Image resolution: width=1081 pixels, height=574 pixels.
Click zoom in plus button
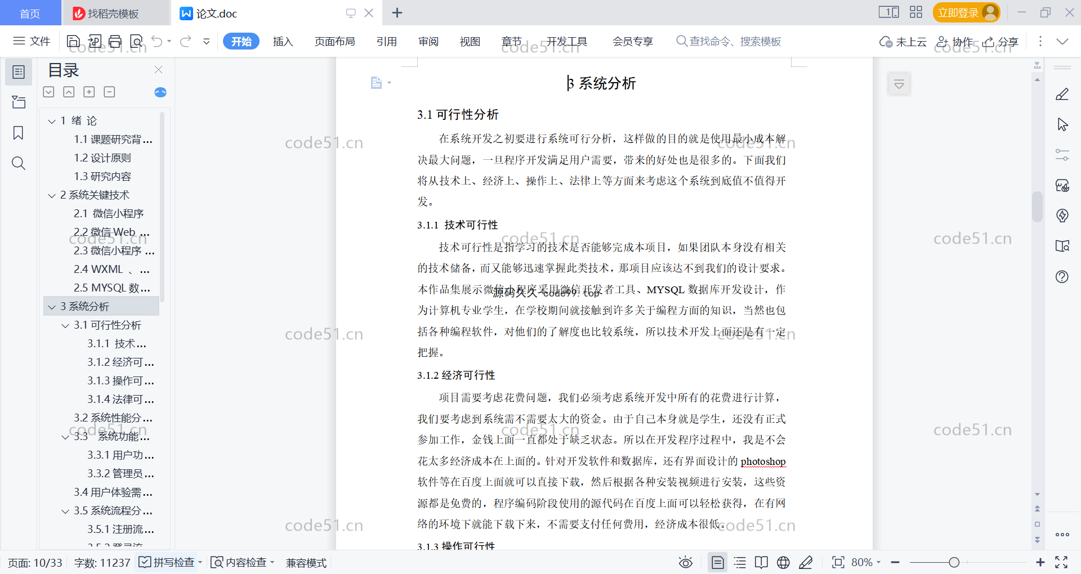pyautogui.click(x=1040, y=562)
